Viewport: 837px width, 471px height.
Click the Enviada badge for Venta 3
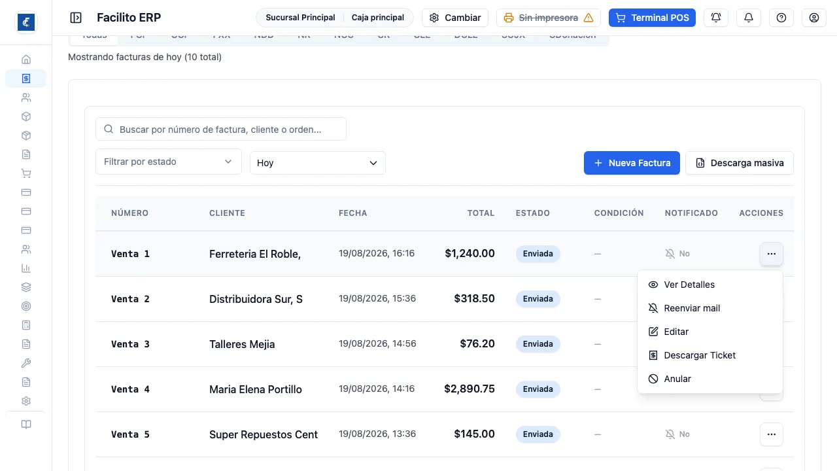538,344
